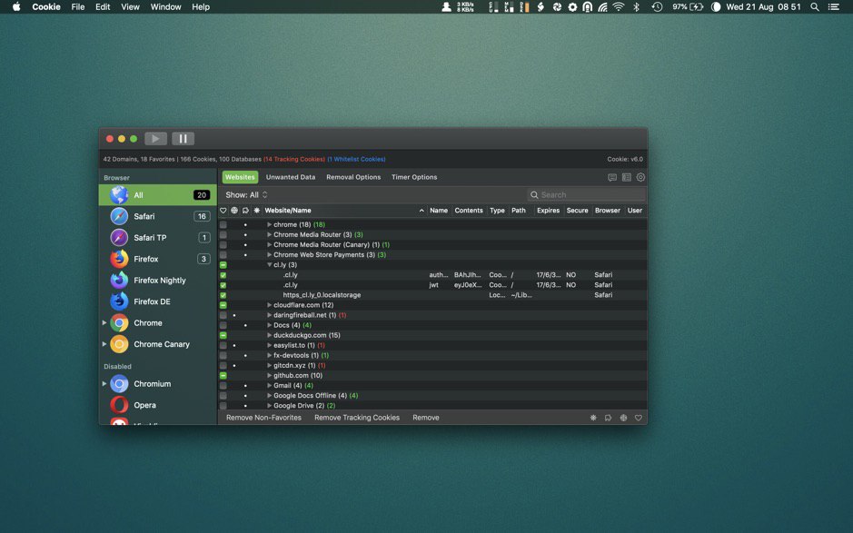Collapse the cl.ly tree row
Viewport: 853px width, 533px height.
tap(269, 265)
